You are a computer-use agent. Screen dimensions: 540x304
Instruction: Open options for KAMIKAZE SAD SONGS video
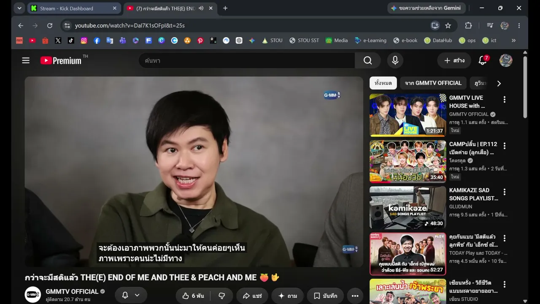click(504, 192)
